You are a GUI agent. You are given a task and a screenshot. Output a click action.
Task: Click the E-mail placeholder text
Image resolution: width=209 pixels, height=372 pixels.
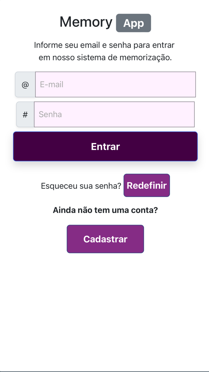tap(51, 84)
